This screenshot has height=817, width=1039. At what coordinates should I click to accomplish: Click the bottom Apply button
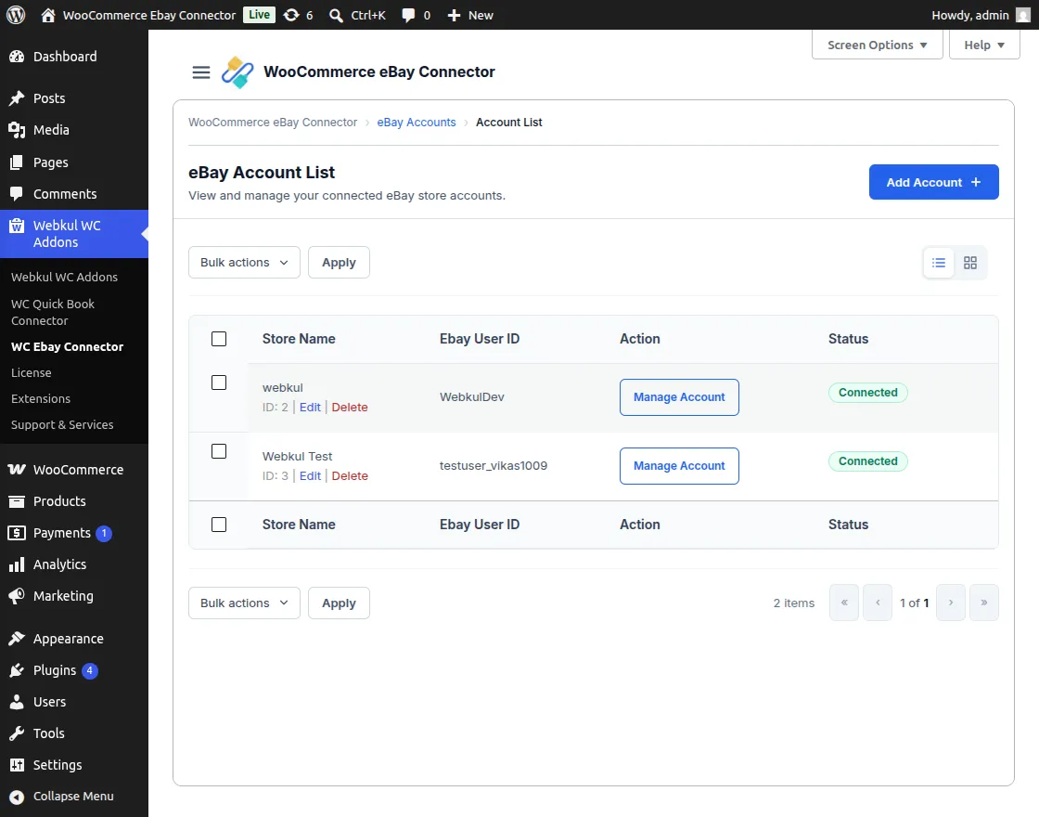click(x=339, y=603)
